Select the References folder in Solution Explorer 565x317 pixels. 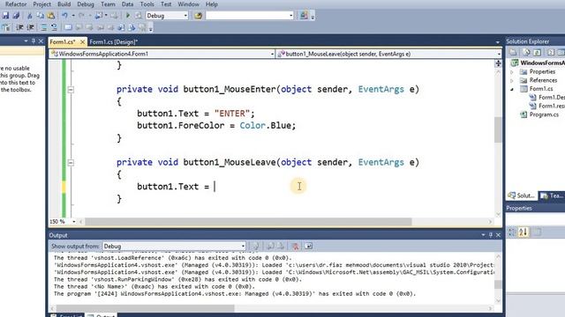pos(543,80)
